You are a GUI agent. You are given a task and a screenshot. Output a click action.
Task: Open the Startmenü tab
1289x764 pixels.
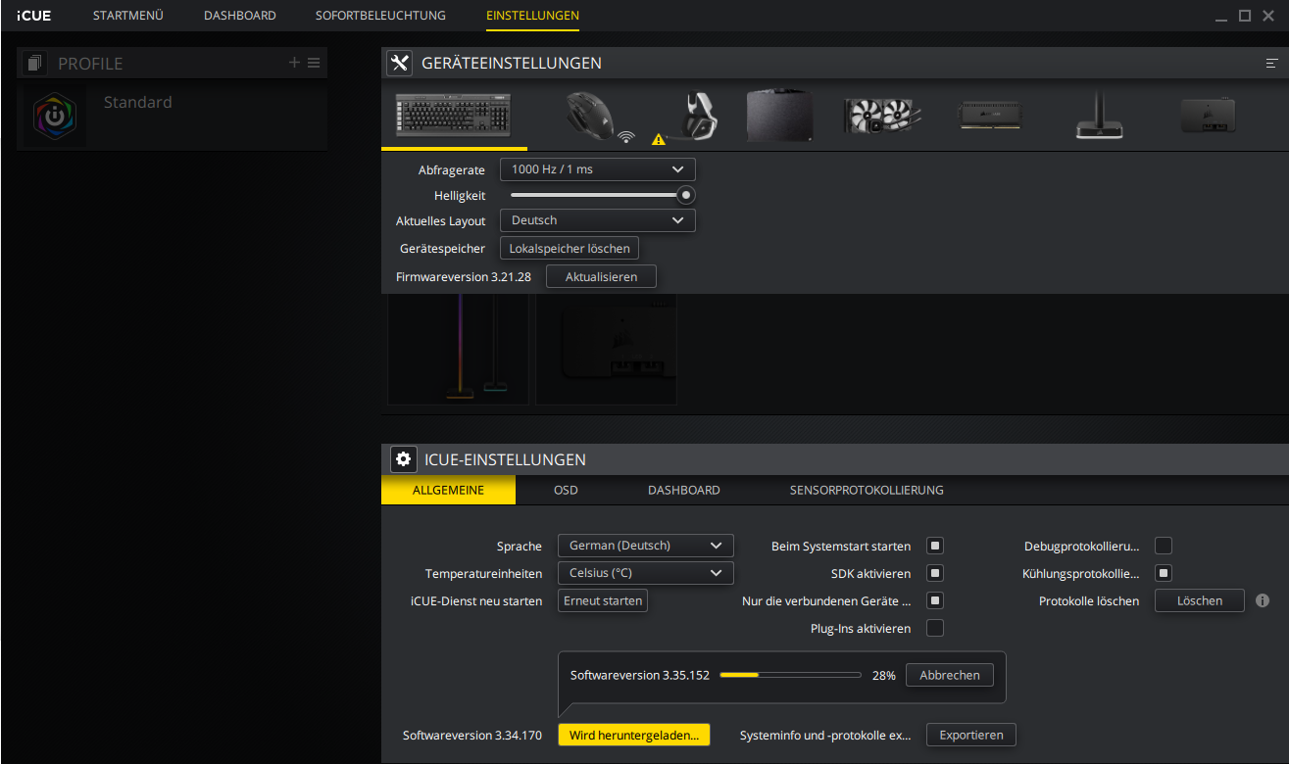coord(127,16)
